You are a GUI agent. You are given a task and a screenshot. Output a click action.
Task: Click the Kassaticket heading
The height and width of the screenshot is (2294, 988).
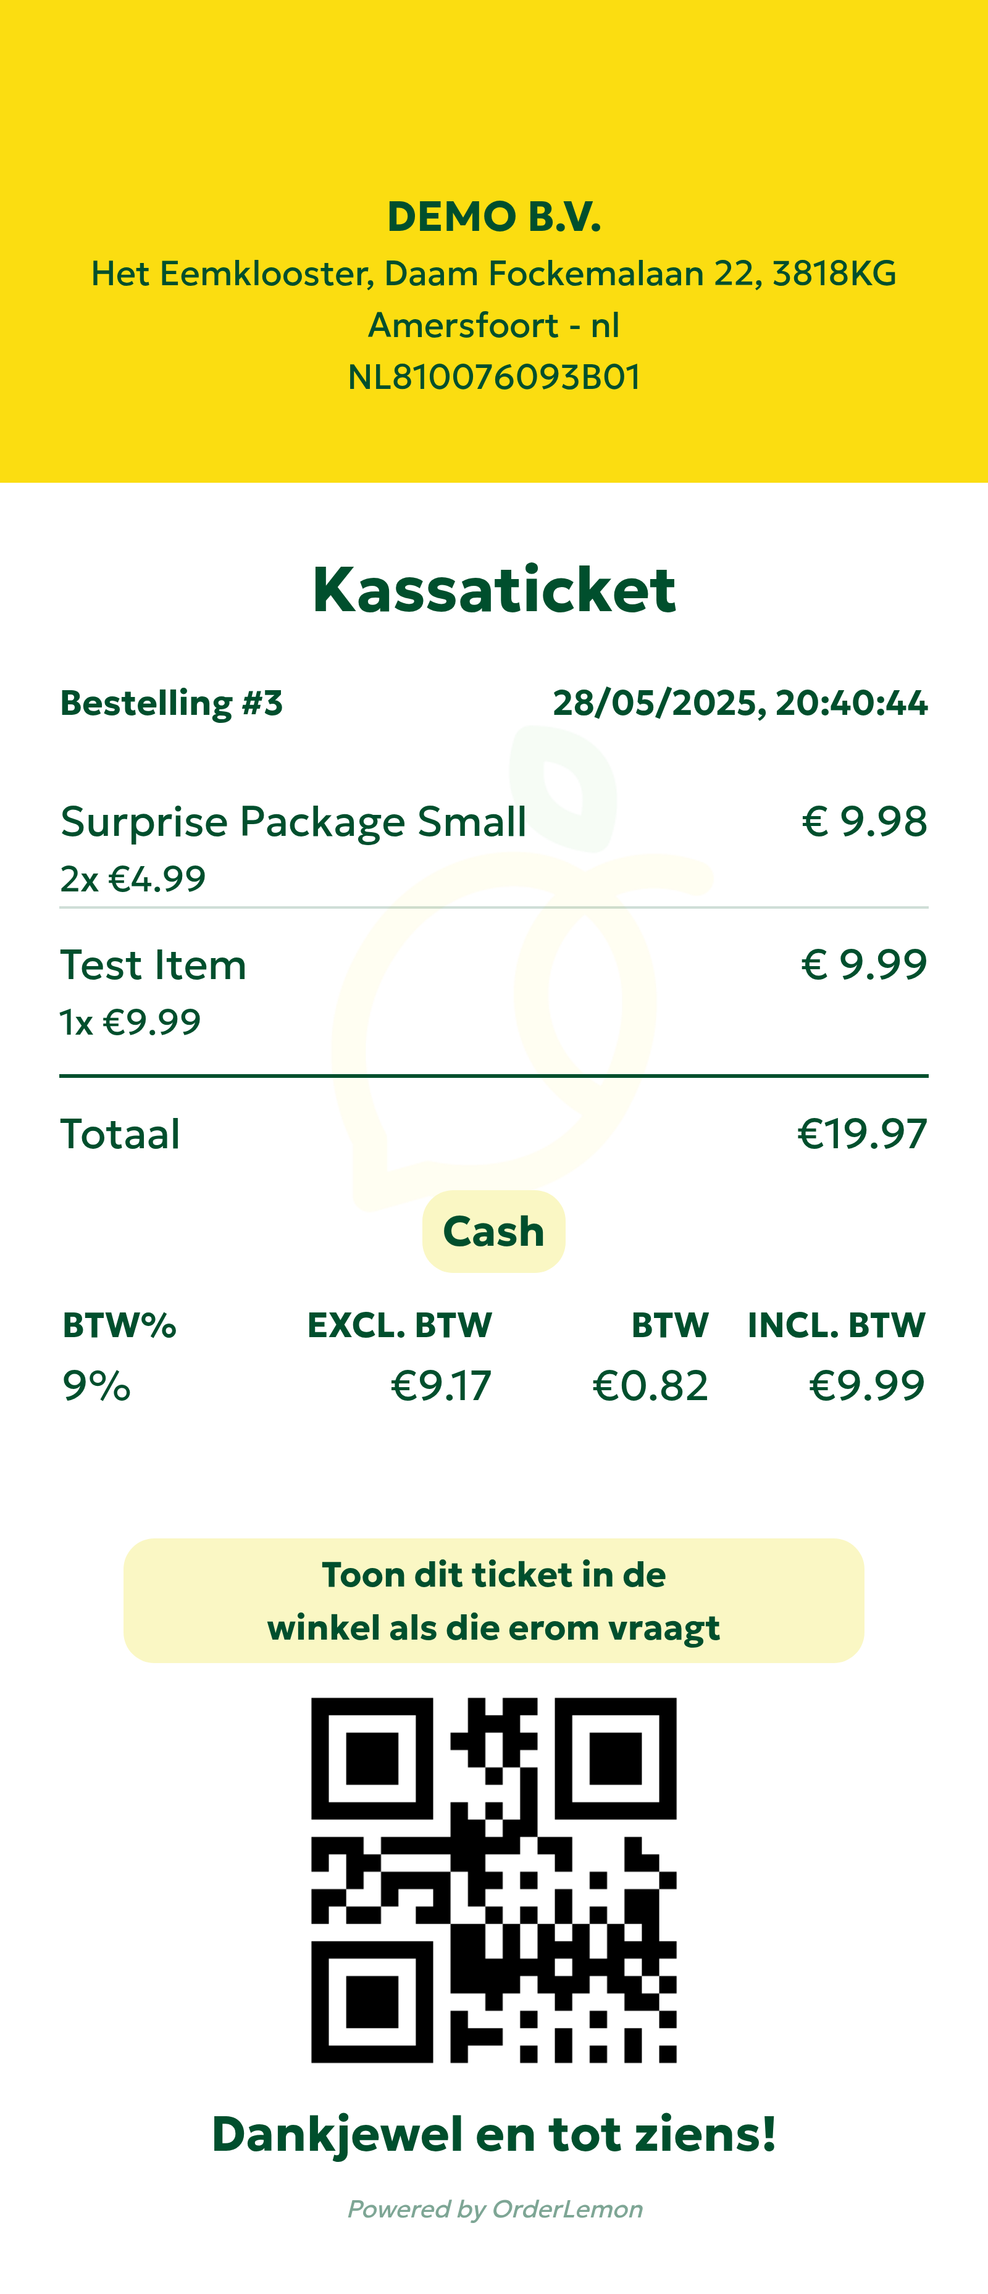[493, 590]
